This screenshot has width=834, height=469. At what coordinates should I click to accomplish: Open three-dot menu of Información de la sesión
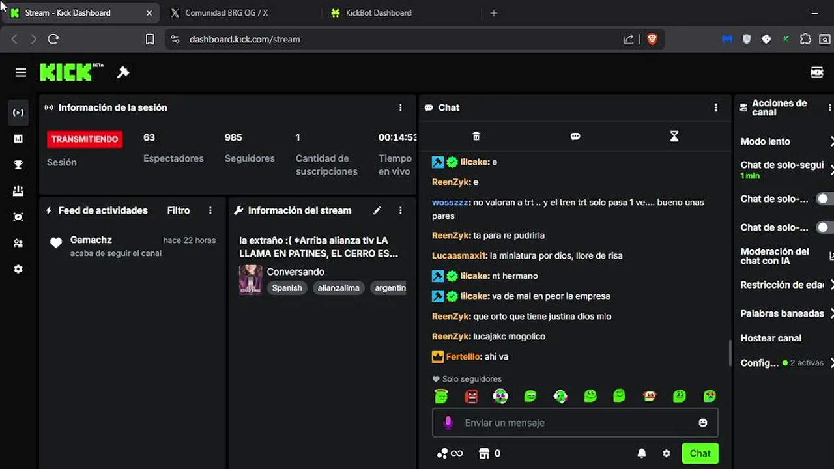point(401,107)
